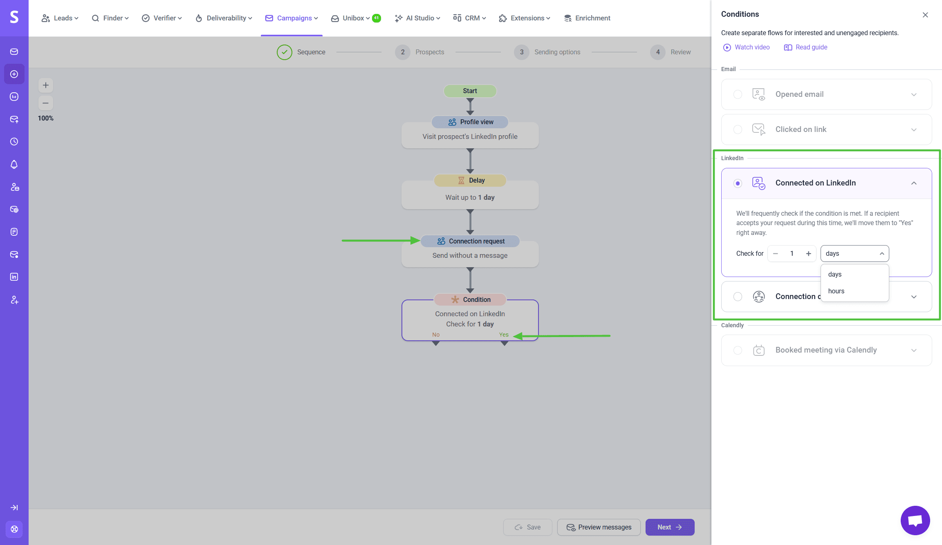Select the Opened email radio button
This screenshot has width=942, height=545.
point(738,94)
